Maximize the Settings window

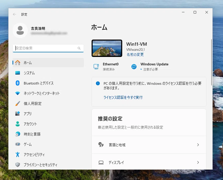point(195,12)
